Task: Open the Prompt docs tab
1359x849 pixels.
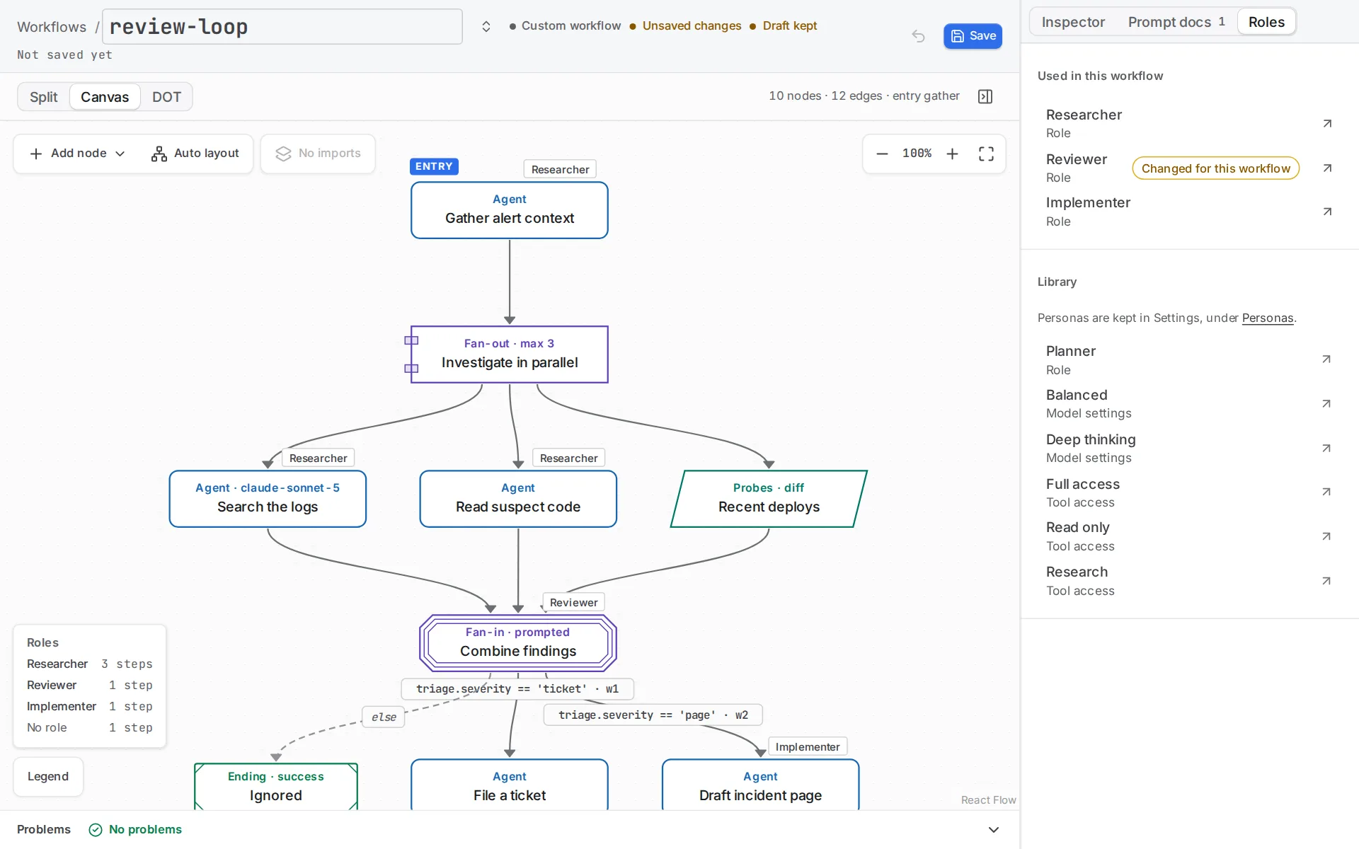Action: (1176, 22)
